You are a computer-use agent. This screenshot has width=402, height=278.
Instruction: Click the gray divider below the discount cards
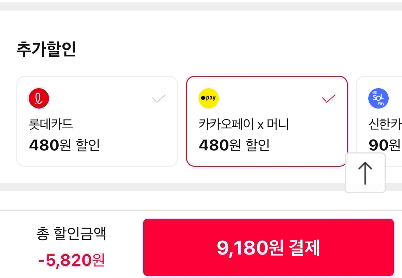click(x=170, y=187)
